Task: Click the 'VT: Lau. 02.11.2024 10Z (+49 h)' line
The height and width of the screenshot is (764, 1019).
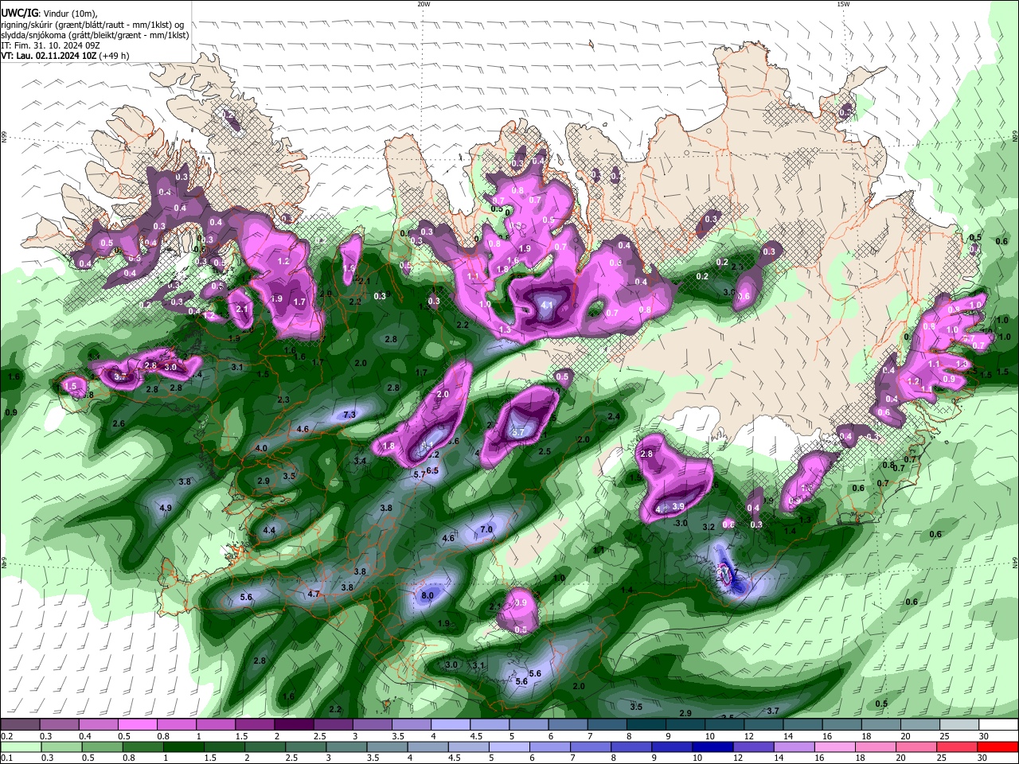Action: point(65,56)
